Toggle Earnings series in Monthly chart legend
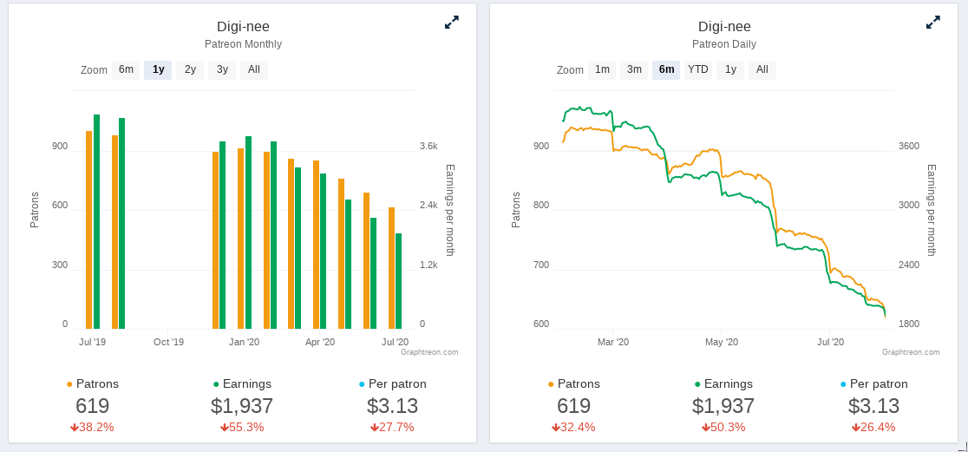968x452 pixels. [x=242, y=384]
